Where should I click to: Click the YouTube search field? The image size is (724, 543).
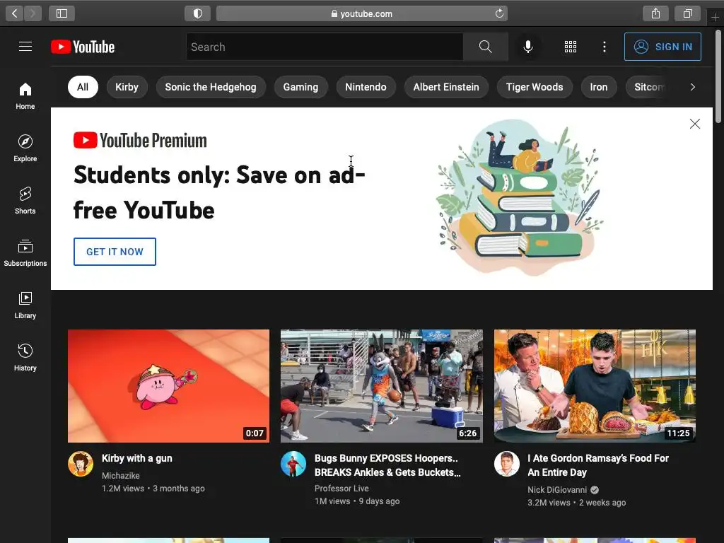tap(325, 47)
